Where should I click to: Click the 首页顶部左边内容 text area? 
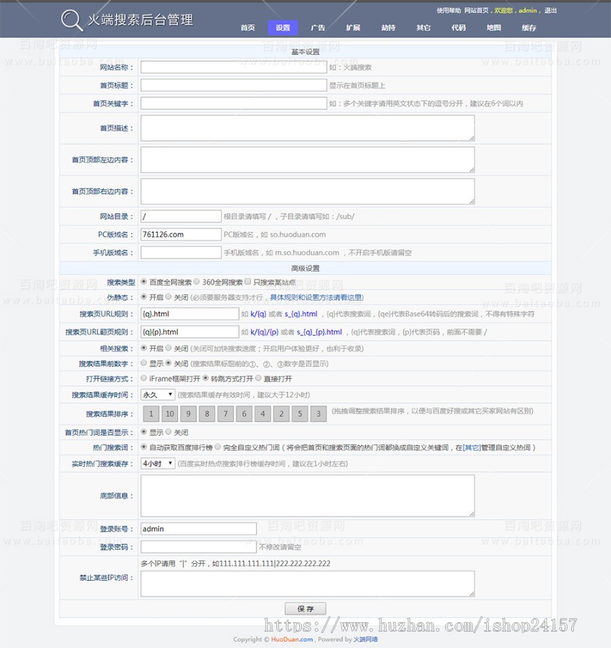point(308,159)
